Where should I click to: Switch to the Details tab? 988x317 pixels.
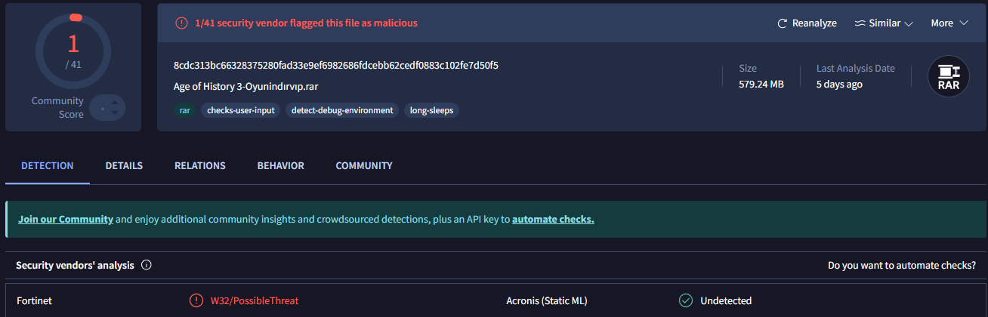pos(124,166)
